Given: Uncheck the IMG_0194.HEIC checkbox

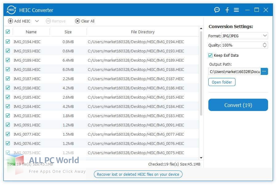Looking at the screenshot, I should (8, 42).
